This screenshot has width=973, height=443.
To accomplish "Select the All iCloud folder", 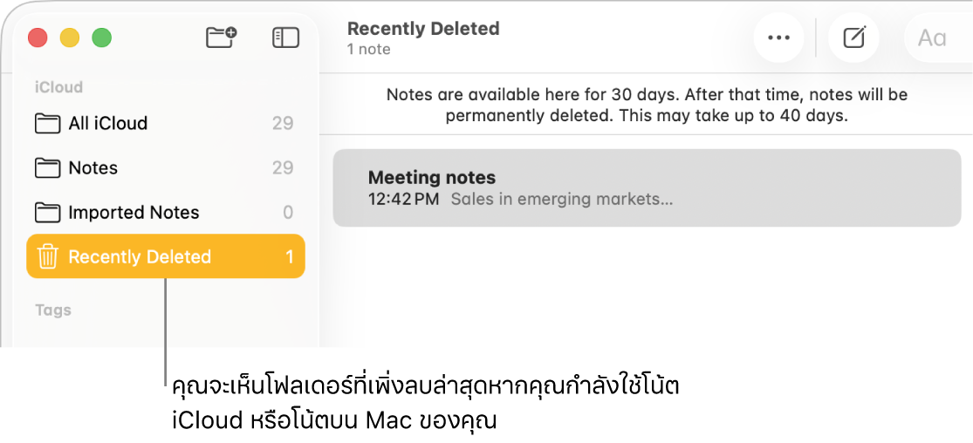I will (108, 123).
